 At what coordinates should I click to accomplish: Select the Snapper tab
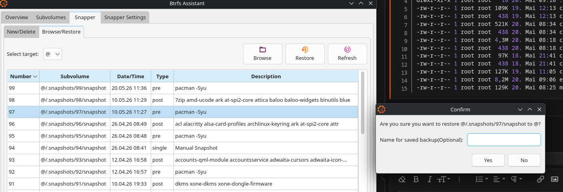click(x=85, y=18)
